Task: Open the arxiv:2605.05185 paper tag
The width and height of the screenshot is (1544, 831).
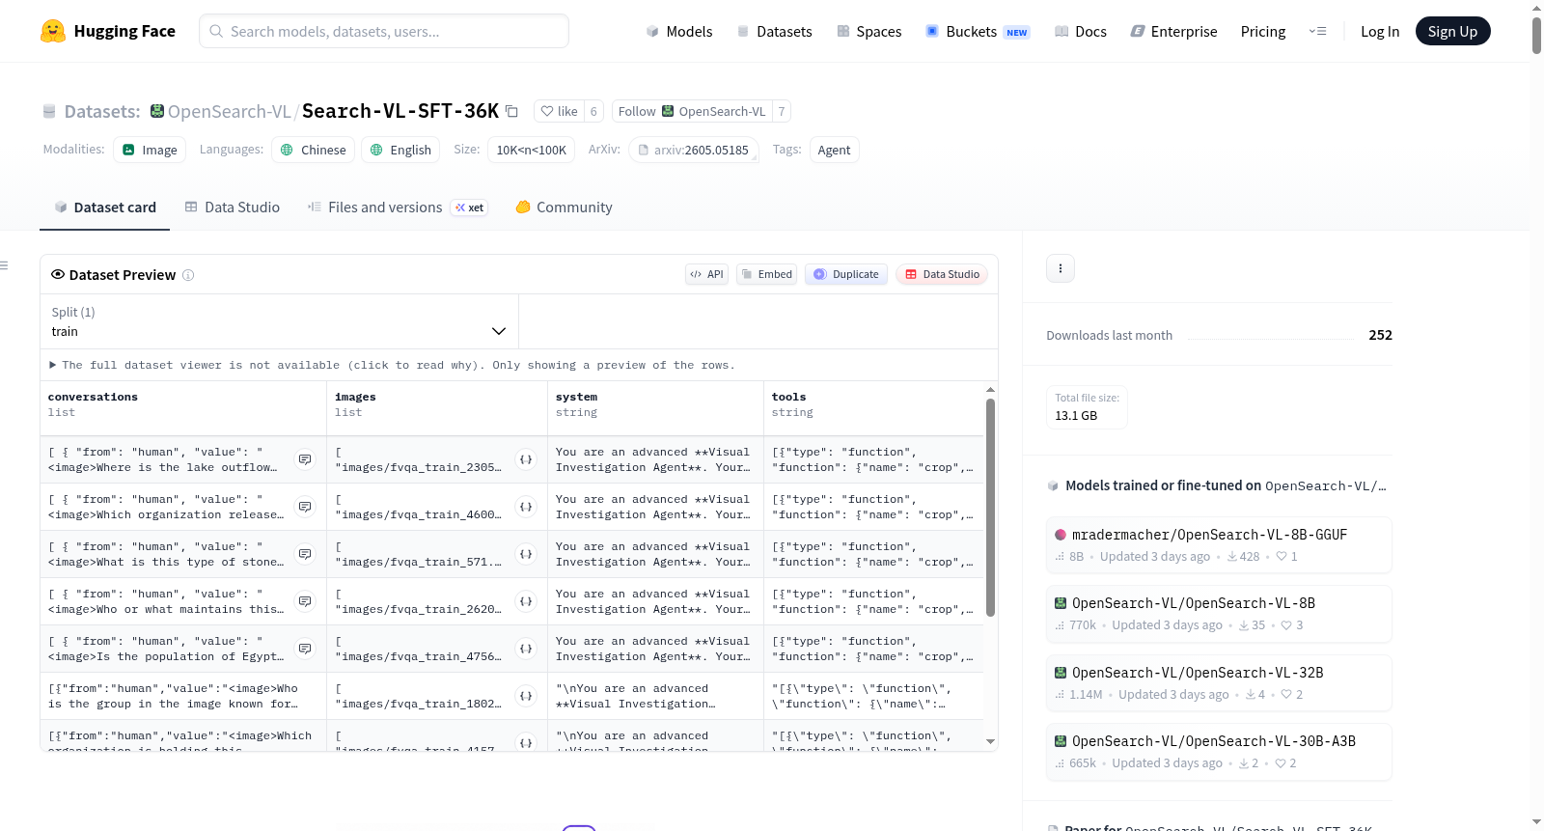Action: (x=694, y=150)
